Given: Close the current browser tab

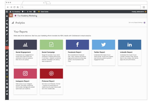Looking at the screenshot, I should coord(44,3).
